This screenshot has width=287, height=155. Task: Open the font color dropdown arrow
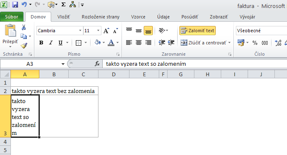pyautogui.click(x=117, y=43)
